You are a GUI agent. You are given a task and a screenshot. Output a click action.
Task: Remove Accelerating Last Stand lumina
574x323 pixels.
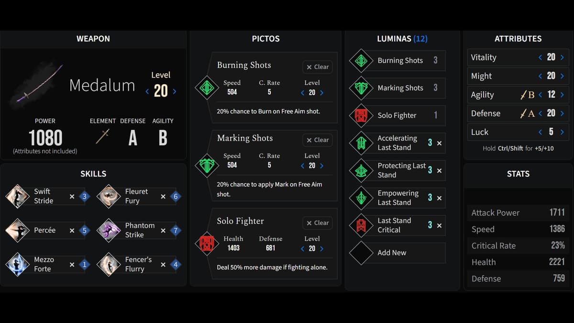coord(439,143)
